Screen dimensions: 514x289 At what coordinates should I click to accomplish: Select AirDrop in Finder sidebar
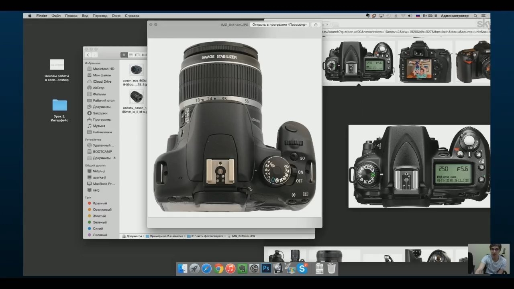96,88
